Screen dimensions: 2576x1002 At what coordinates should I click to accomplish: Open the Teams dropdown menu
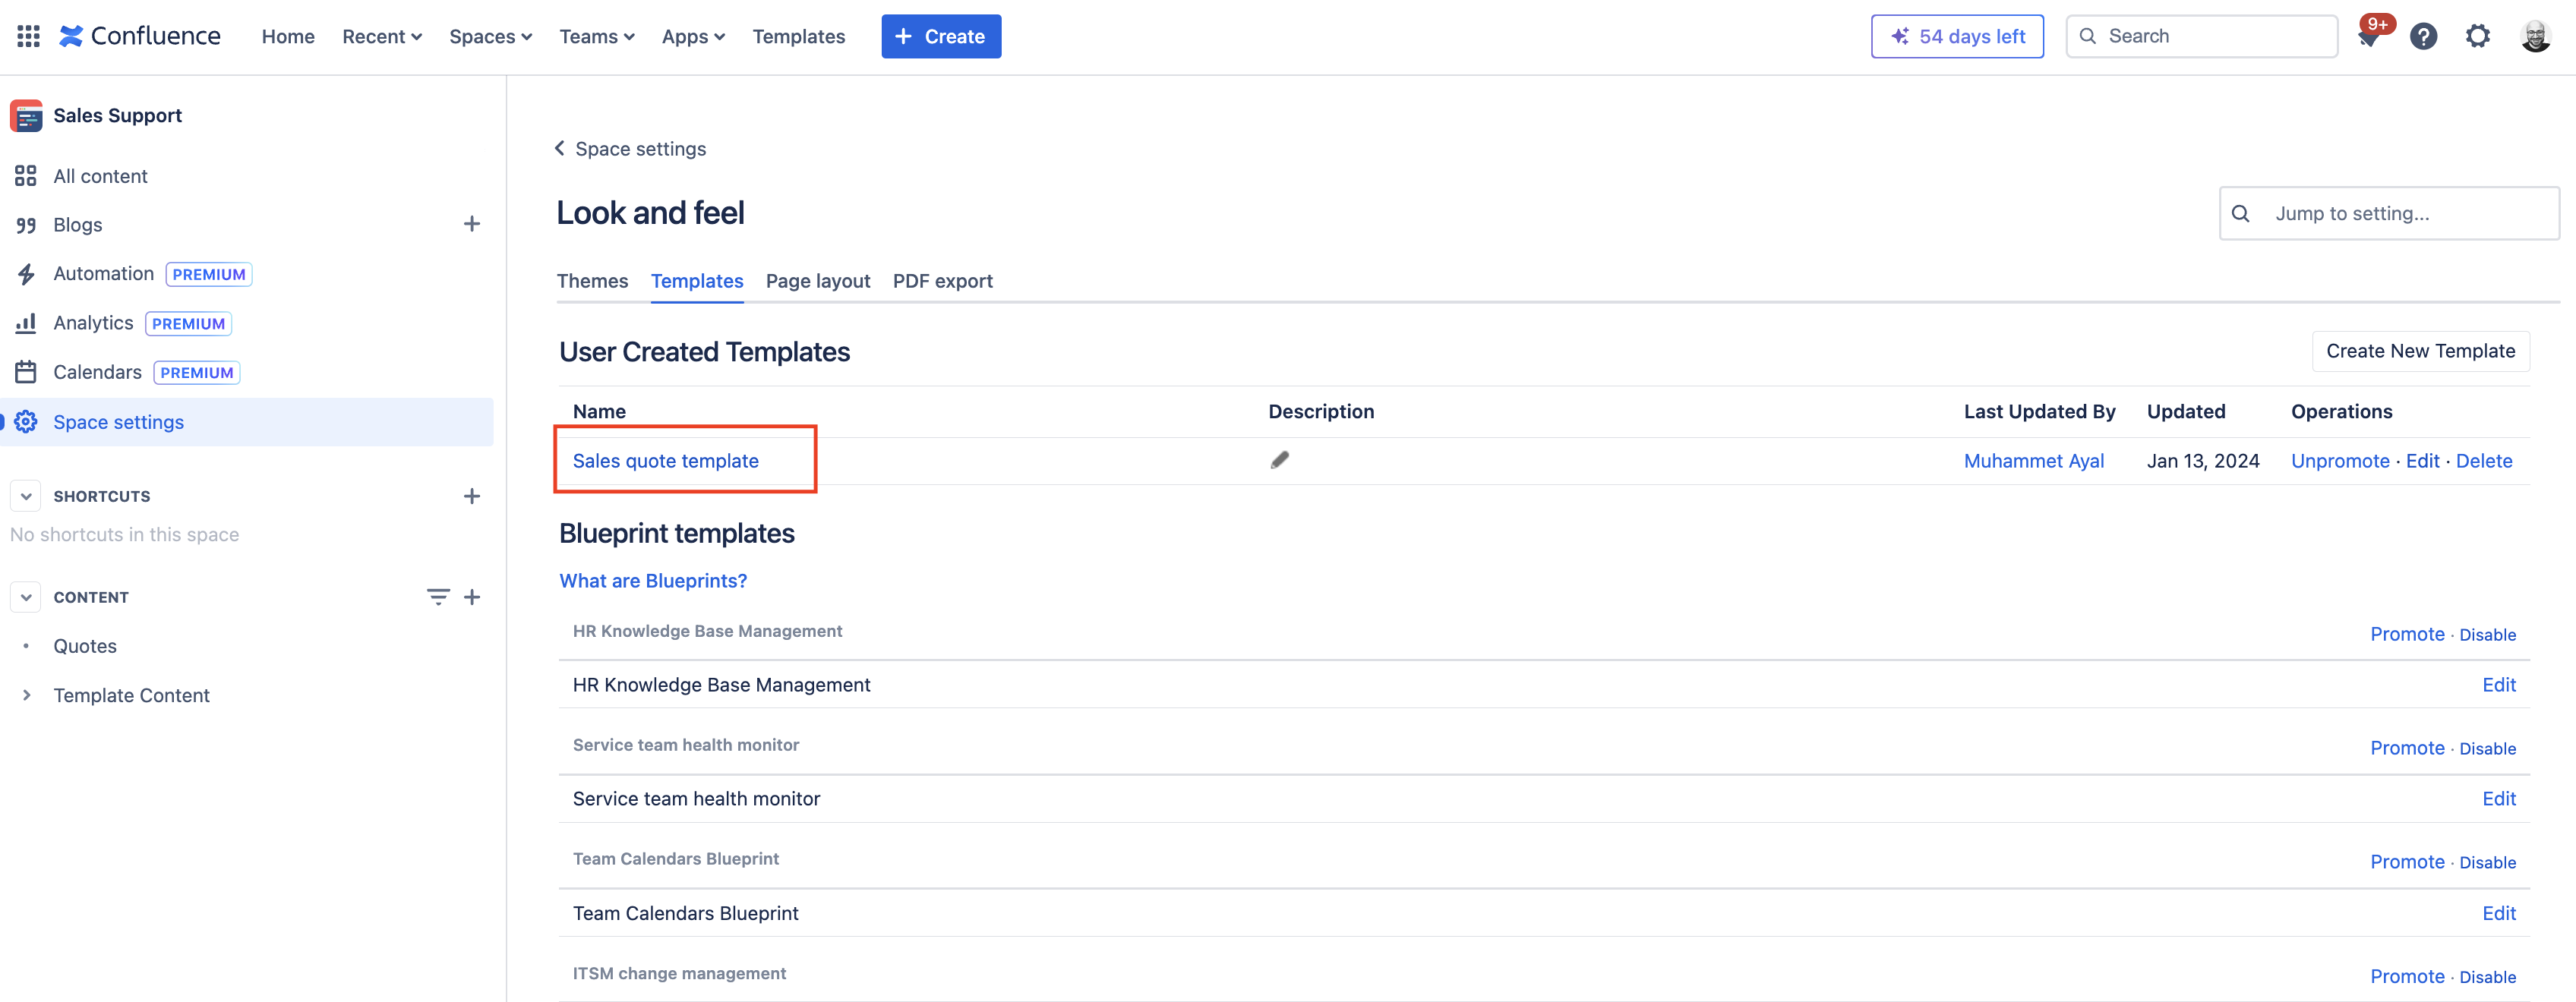pos(597,37)
